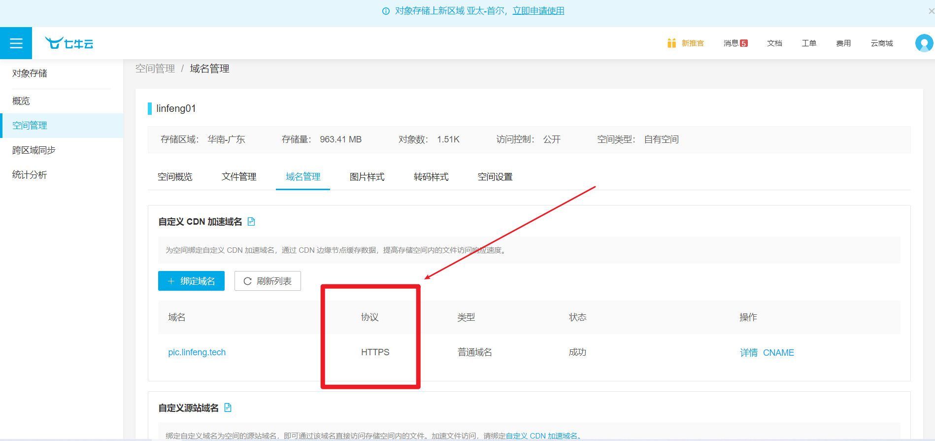Select 概览 in the sidebar
The image size is (935, 441).
point(62,101)
